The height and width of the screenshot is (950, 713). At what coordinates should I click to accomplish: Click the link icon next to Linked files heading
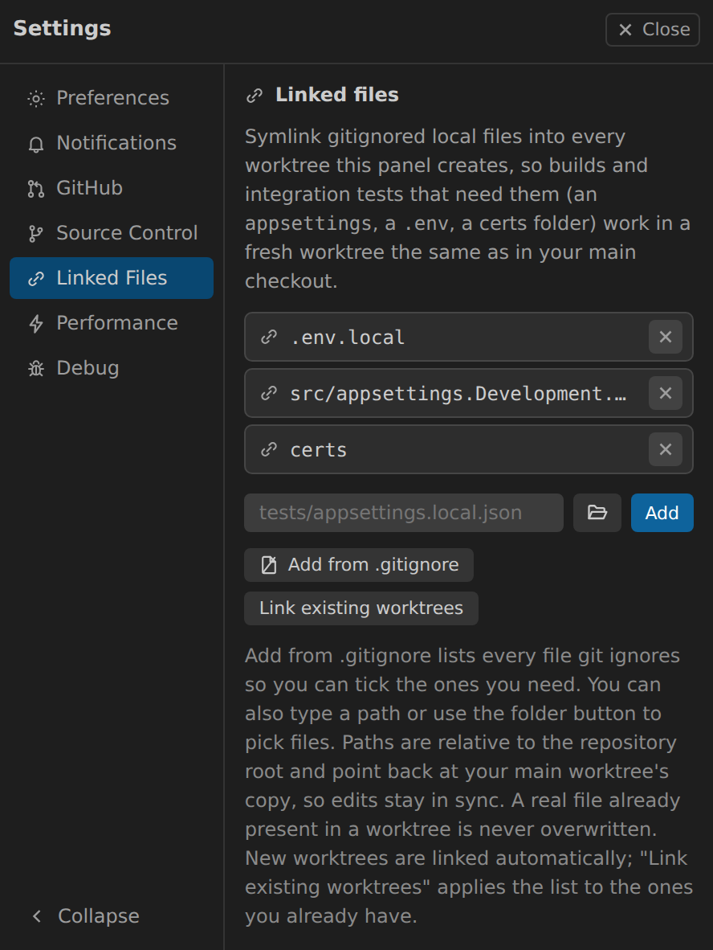pos(255,95)
